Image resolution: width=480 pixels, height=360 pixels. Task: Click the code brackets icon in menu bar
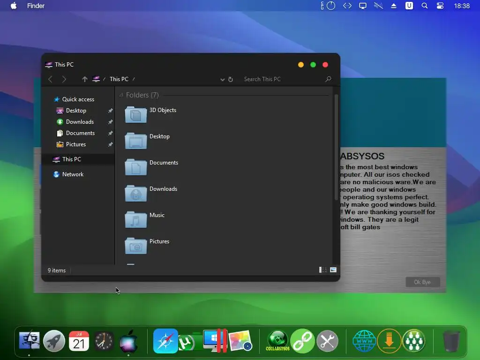click(x=347, y=6)
